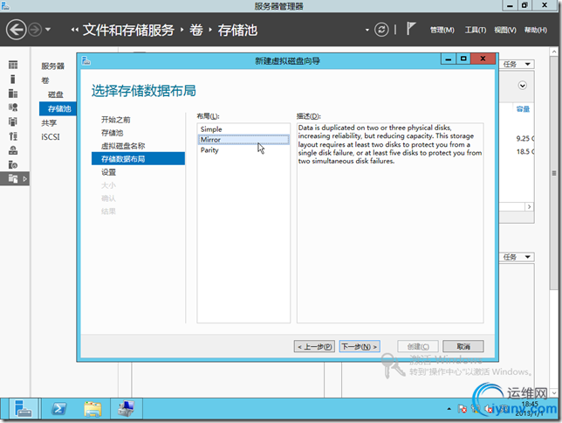The image size is (562, 423).
Task: Open the breadcrumb dropdown arrow near refresh
Action: (x=367, y=30)
